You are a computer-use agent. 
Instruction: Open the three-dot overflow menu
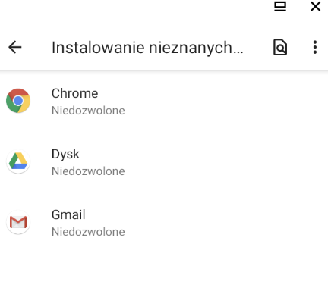pos(315,47)
